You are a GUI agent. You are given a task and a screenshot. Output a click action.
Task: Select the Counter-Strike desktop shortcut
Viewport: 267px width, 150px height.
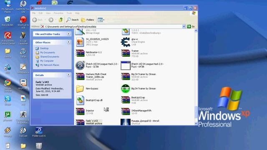click(23, 117)
